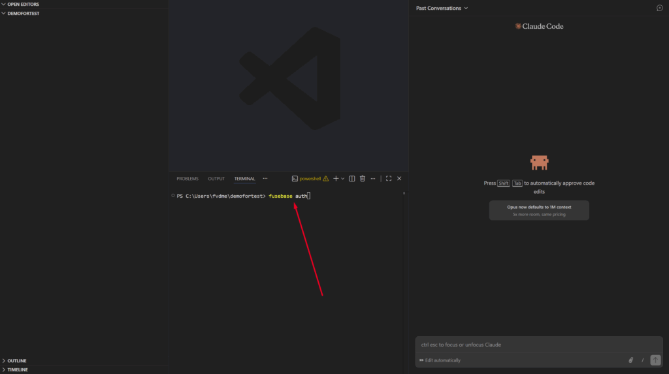Expand the Timeline section
The image size is (669, 374).
(x=18, y=369)
